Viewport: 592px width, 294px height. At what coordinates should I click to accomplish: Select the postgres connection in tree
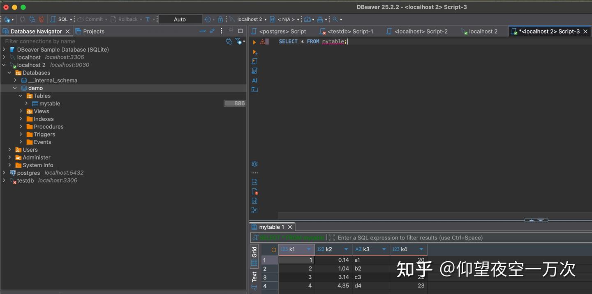click(28, 173)
